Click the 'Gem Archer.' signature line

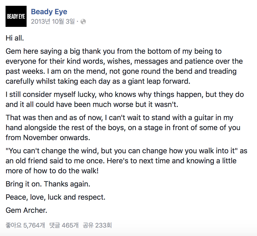click(x=26, y=210)
